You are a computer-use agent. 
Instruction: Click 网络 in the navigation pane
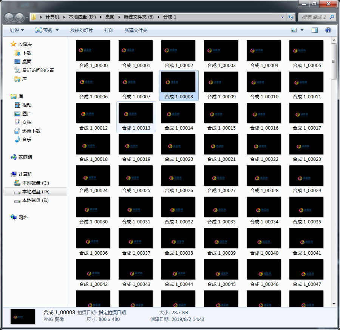tap(23, 218)
